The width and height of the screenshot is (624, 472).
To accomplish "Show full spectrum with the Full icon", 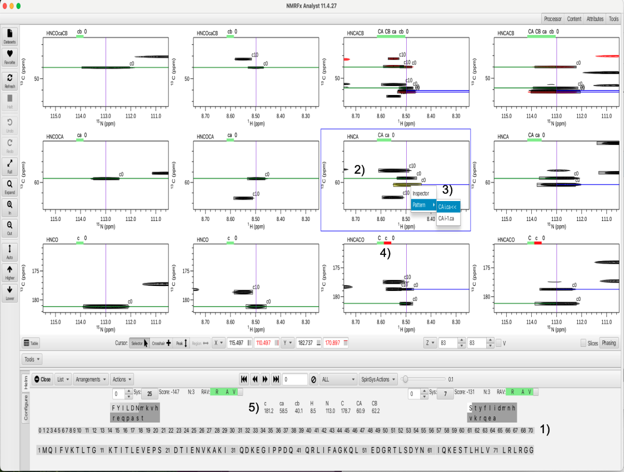I will pyautogui.click(x=9, y=166).
